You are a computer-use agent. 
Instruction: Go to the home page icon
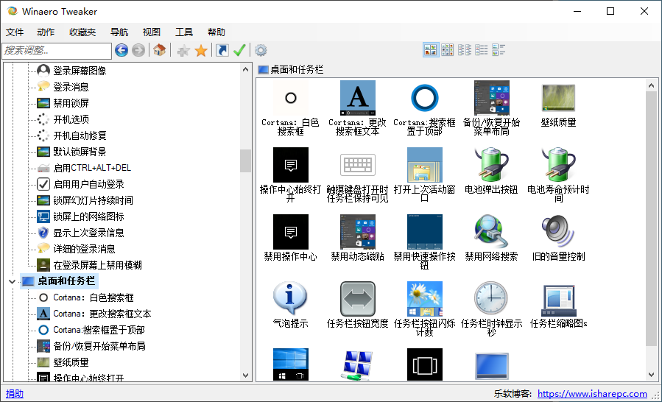[x=159, y=50]
